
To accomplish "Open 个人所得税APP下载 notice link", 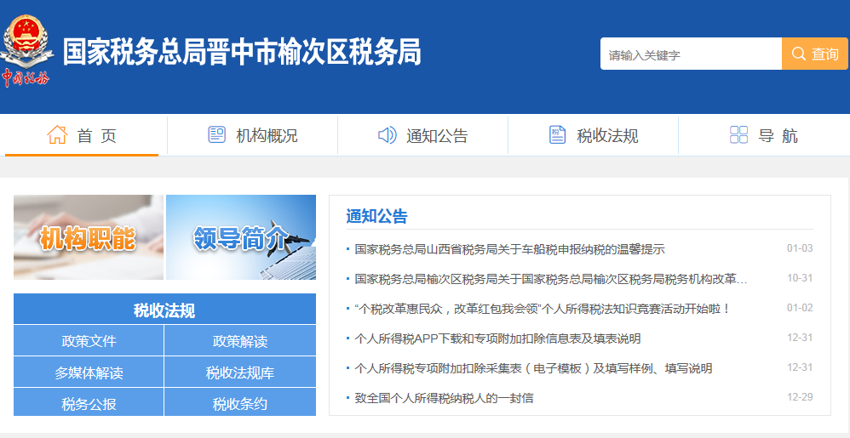I will click(x=497, y=338).
